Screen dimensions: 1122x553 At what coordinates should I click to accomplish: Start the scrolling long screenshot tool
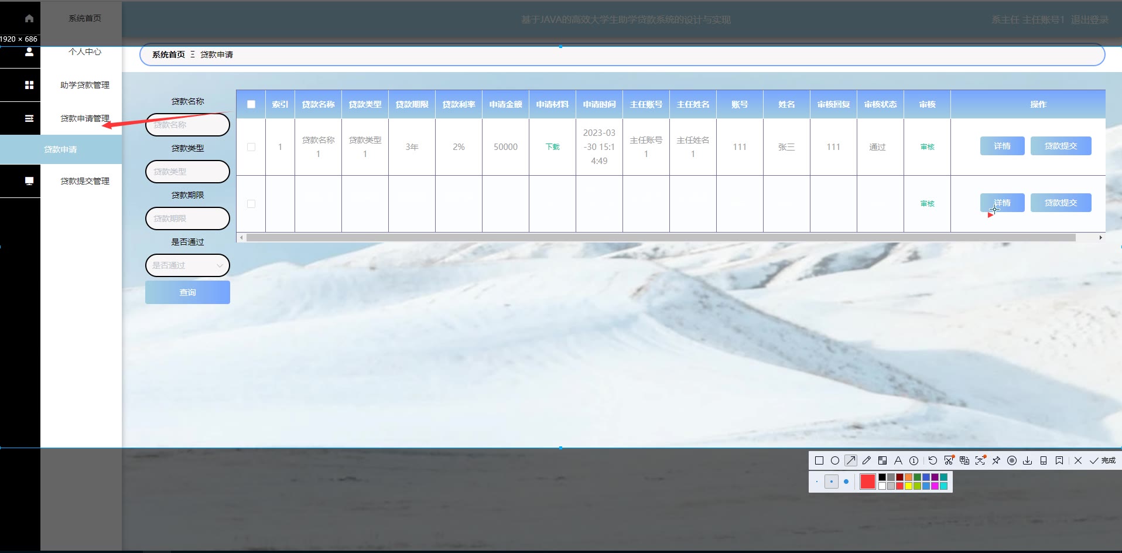tap(949, 460)
